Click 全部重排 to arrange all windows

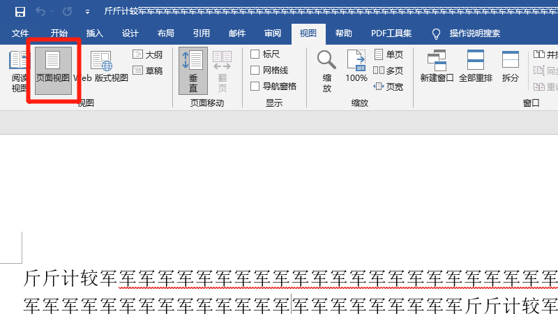(476, 70)
